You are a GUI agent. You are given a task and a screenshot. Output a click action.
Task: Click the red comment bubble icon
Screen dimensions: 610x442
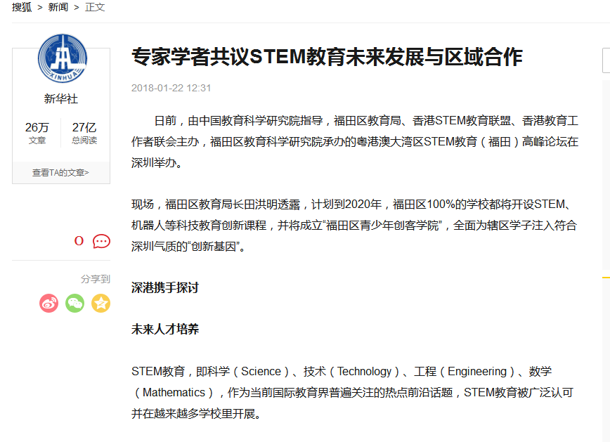101,241
